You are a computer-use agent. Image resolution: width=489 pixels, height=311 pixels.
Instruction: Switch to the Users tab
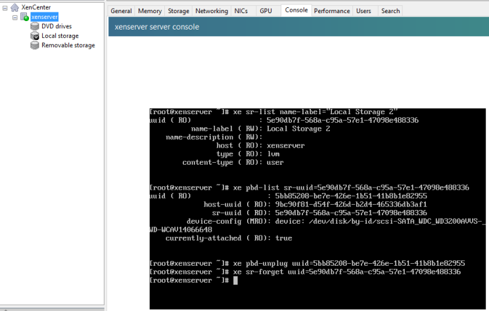pos(363,11)
